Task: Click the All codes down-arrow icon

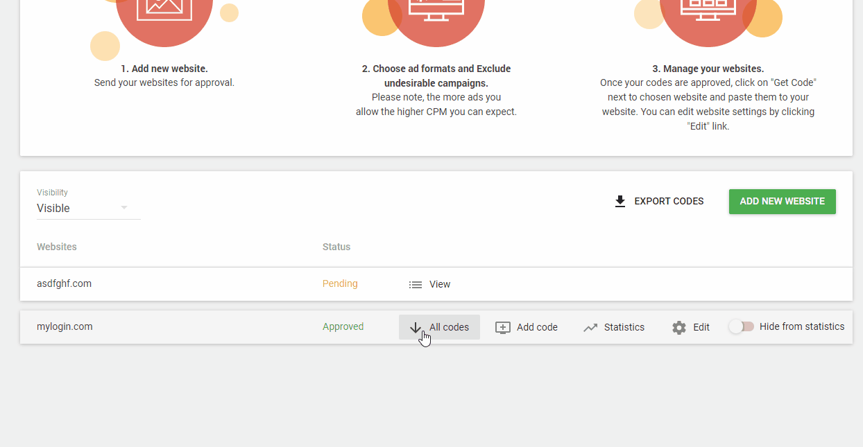Action: point(415,327)
